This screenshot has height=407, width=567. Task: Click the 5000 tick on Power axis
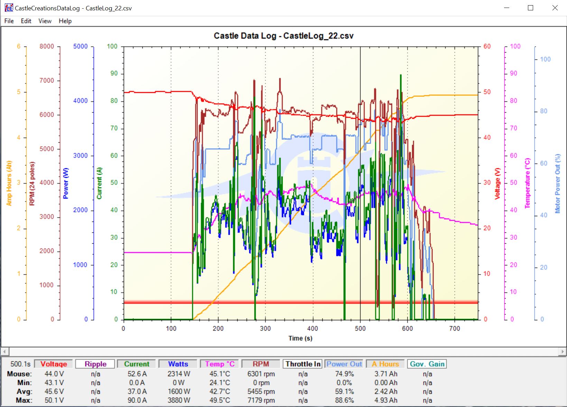[80, 46]
